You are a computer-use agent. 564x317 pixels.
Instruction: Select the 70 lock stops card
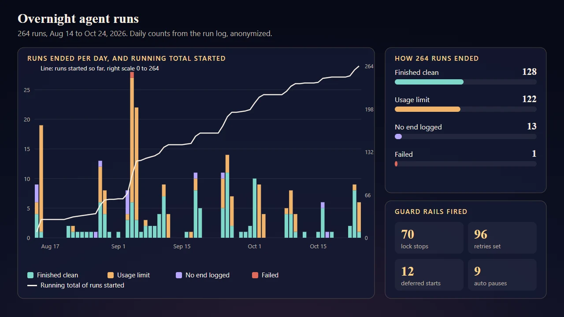click(429, 238)
